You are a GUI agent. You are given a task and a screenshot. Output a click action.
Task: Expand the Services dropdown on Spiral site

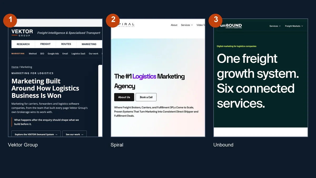187,25
